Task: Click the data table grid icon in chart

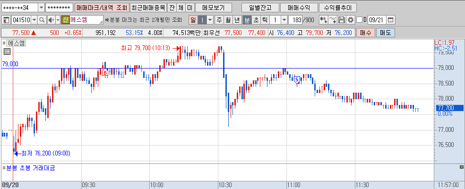Action: [x=7, y=52]
